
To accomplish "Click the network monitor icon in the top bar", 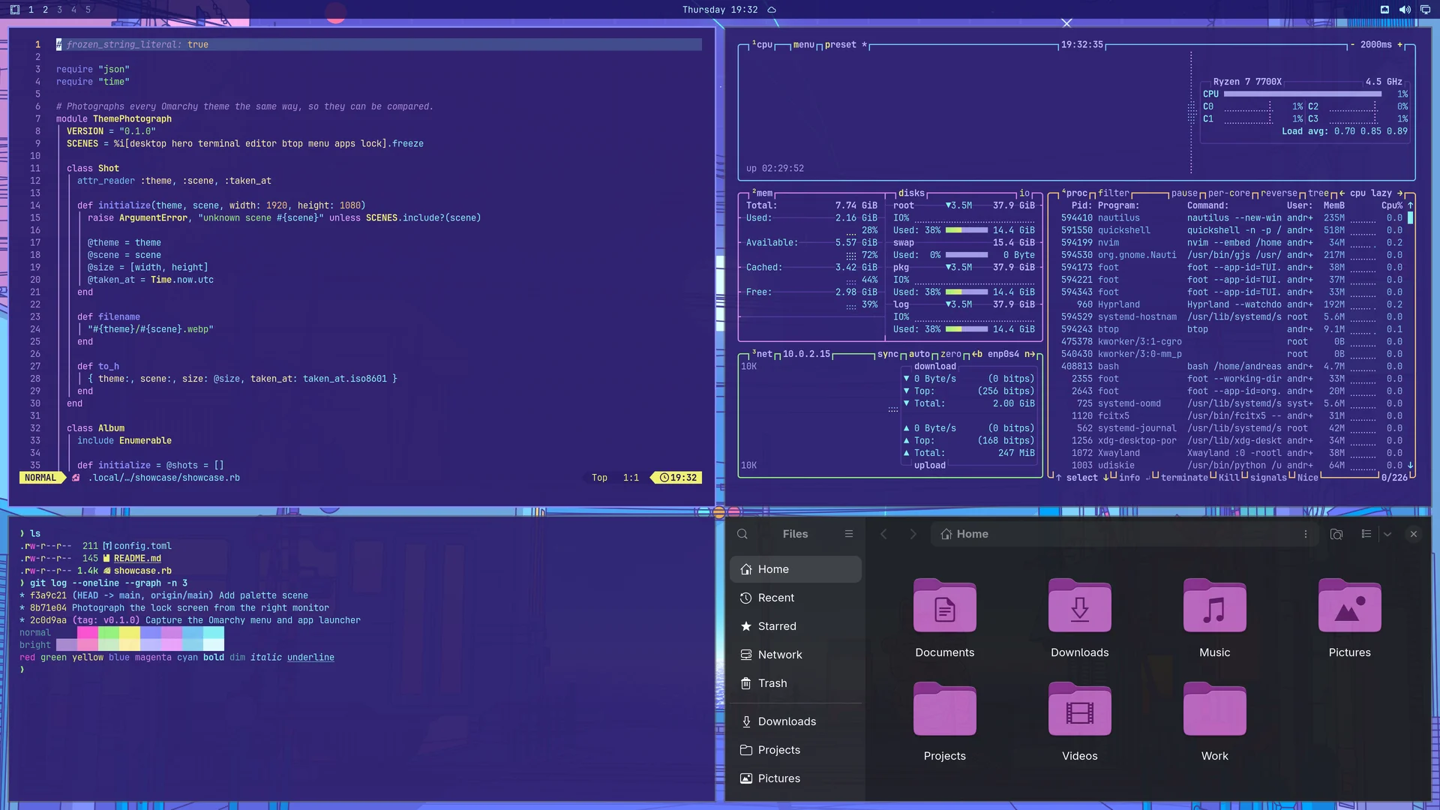I will click(1426, 10).
